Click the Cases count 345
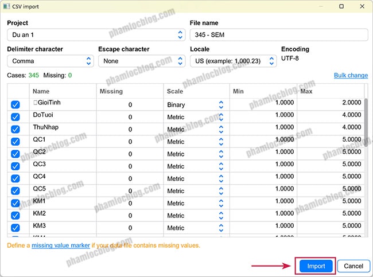Image resolution: width=373 pixels, height=277 pixels. (33, 75)
